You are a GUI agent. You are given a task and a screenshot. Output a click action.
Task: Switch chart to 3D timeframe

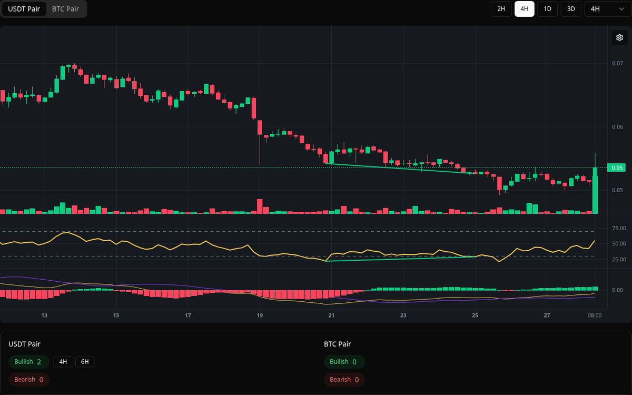570,9
